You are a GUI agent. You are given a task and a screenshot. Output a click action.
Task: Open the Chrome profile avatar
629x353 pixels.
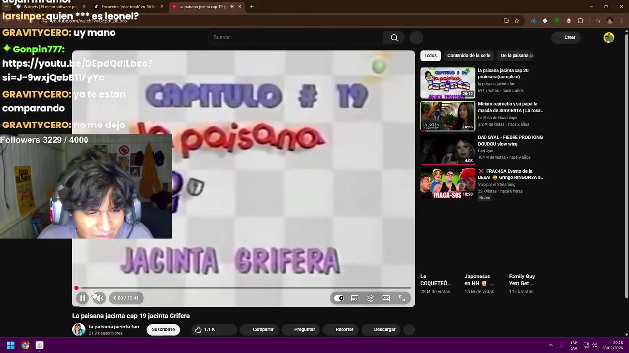(x=610, y=21)
